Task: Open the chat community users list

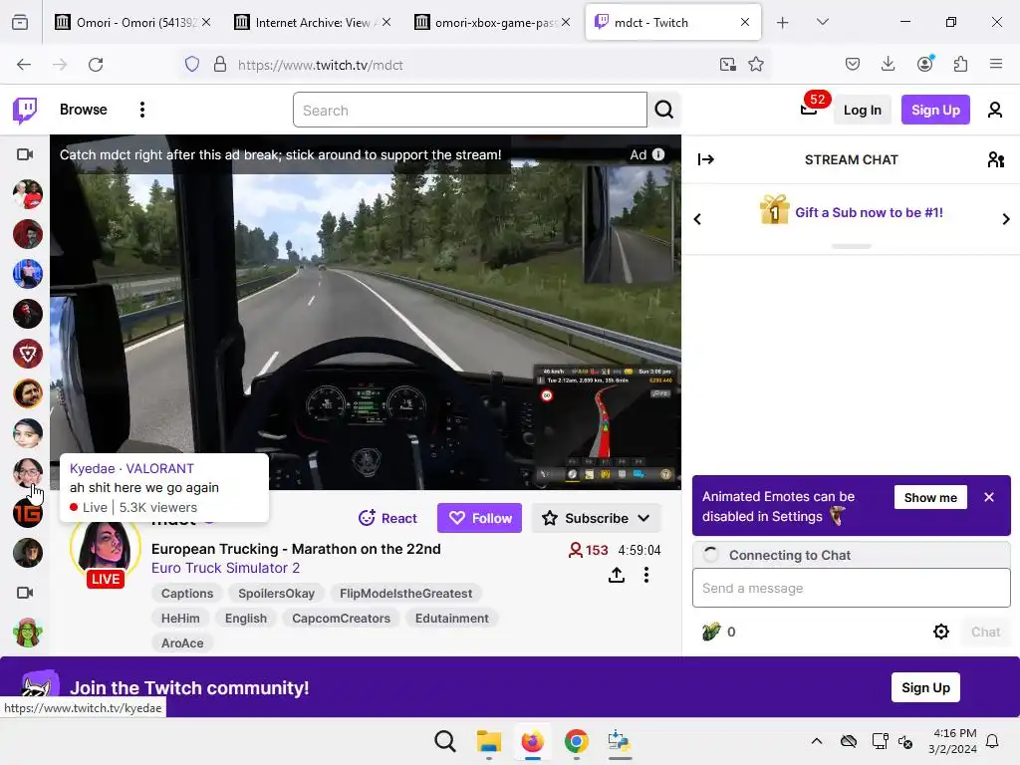Action: (995, 159)
